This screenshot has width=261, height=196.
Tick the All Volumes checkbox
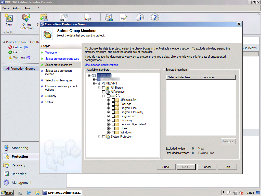[103, 92]
